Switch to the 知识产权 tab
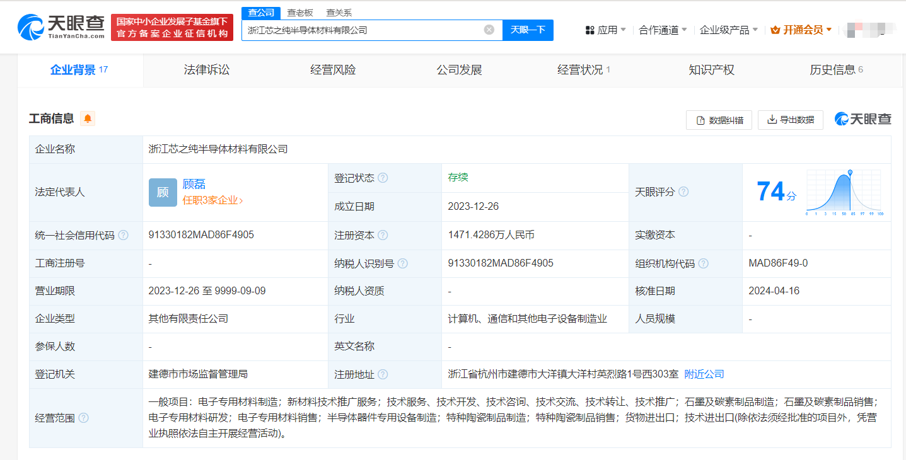906x460 pixels. [x=712, y=70]
